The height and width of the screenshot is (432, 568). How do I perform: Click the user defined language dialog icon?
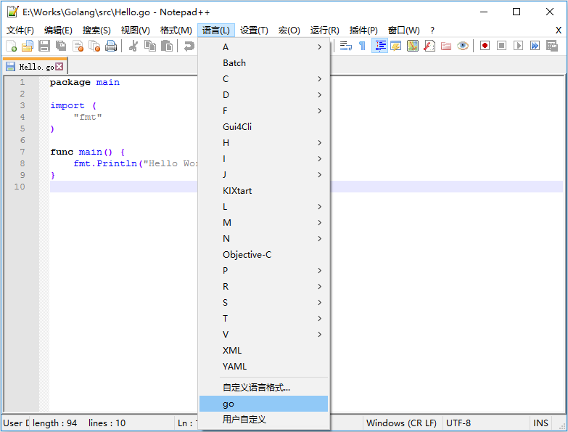click(x=396, y=46)
